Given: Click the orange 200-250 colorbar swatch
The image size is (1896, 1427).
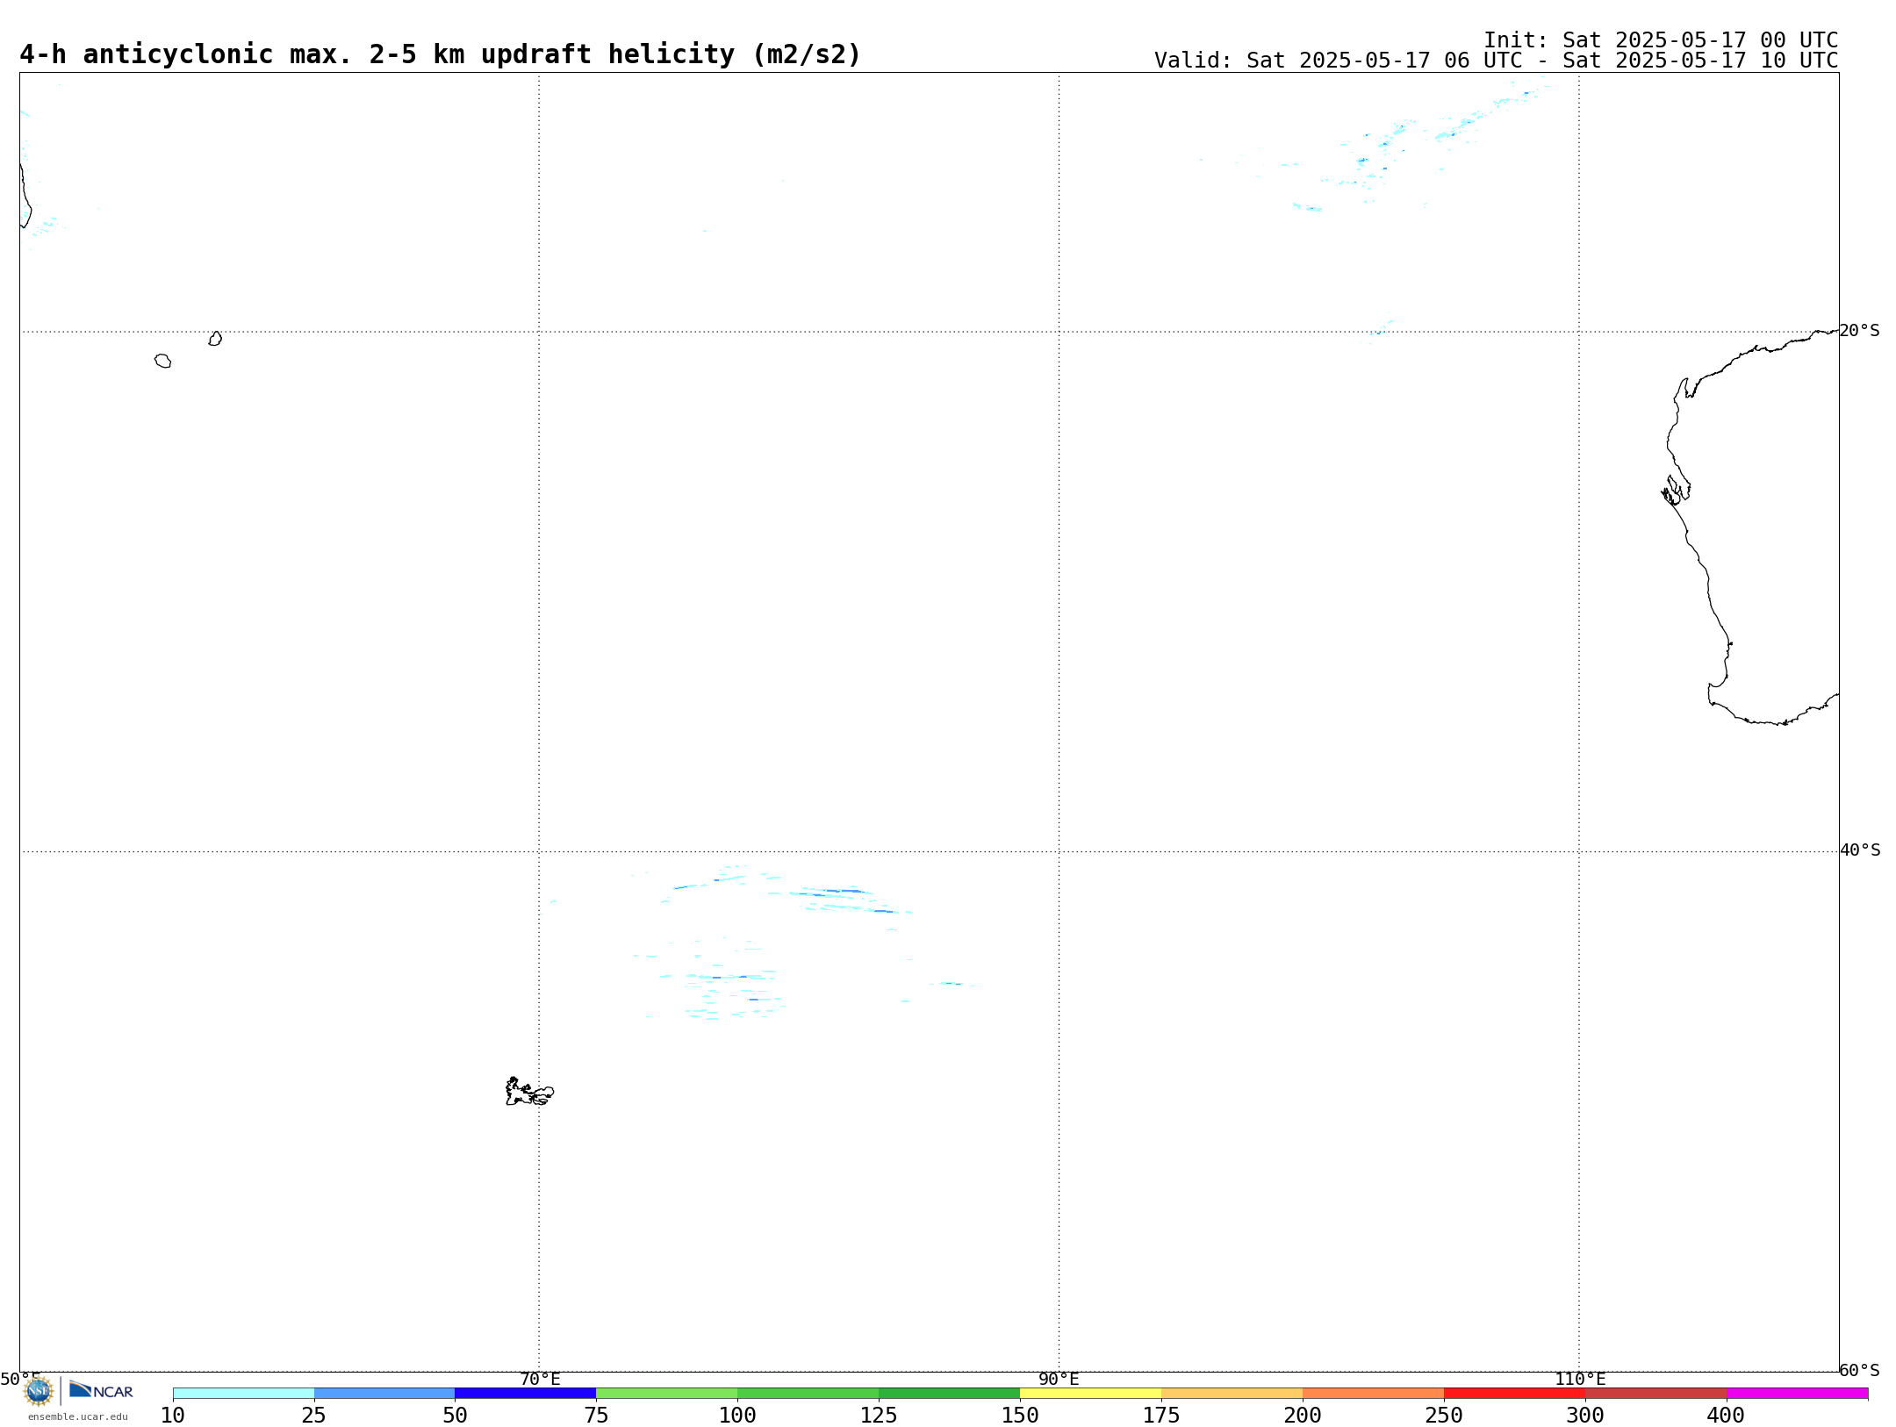Looking at the screenshot, I should 1373,1393.
